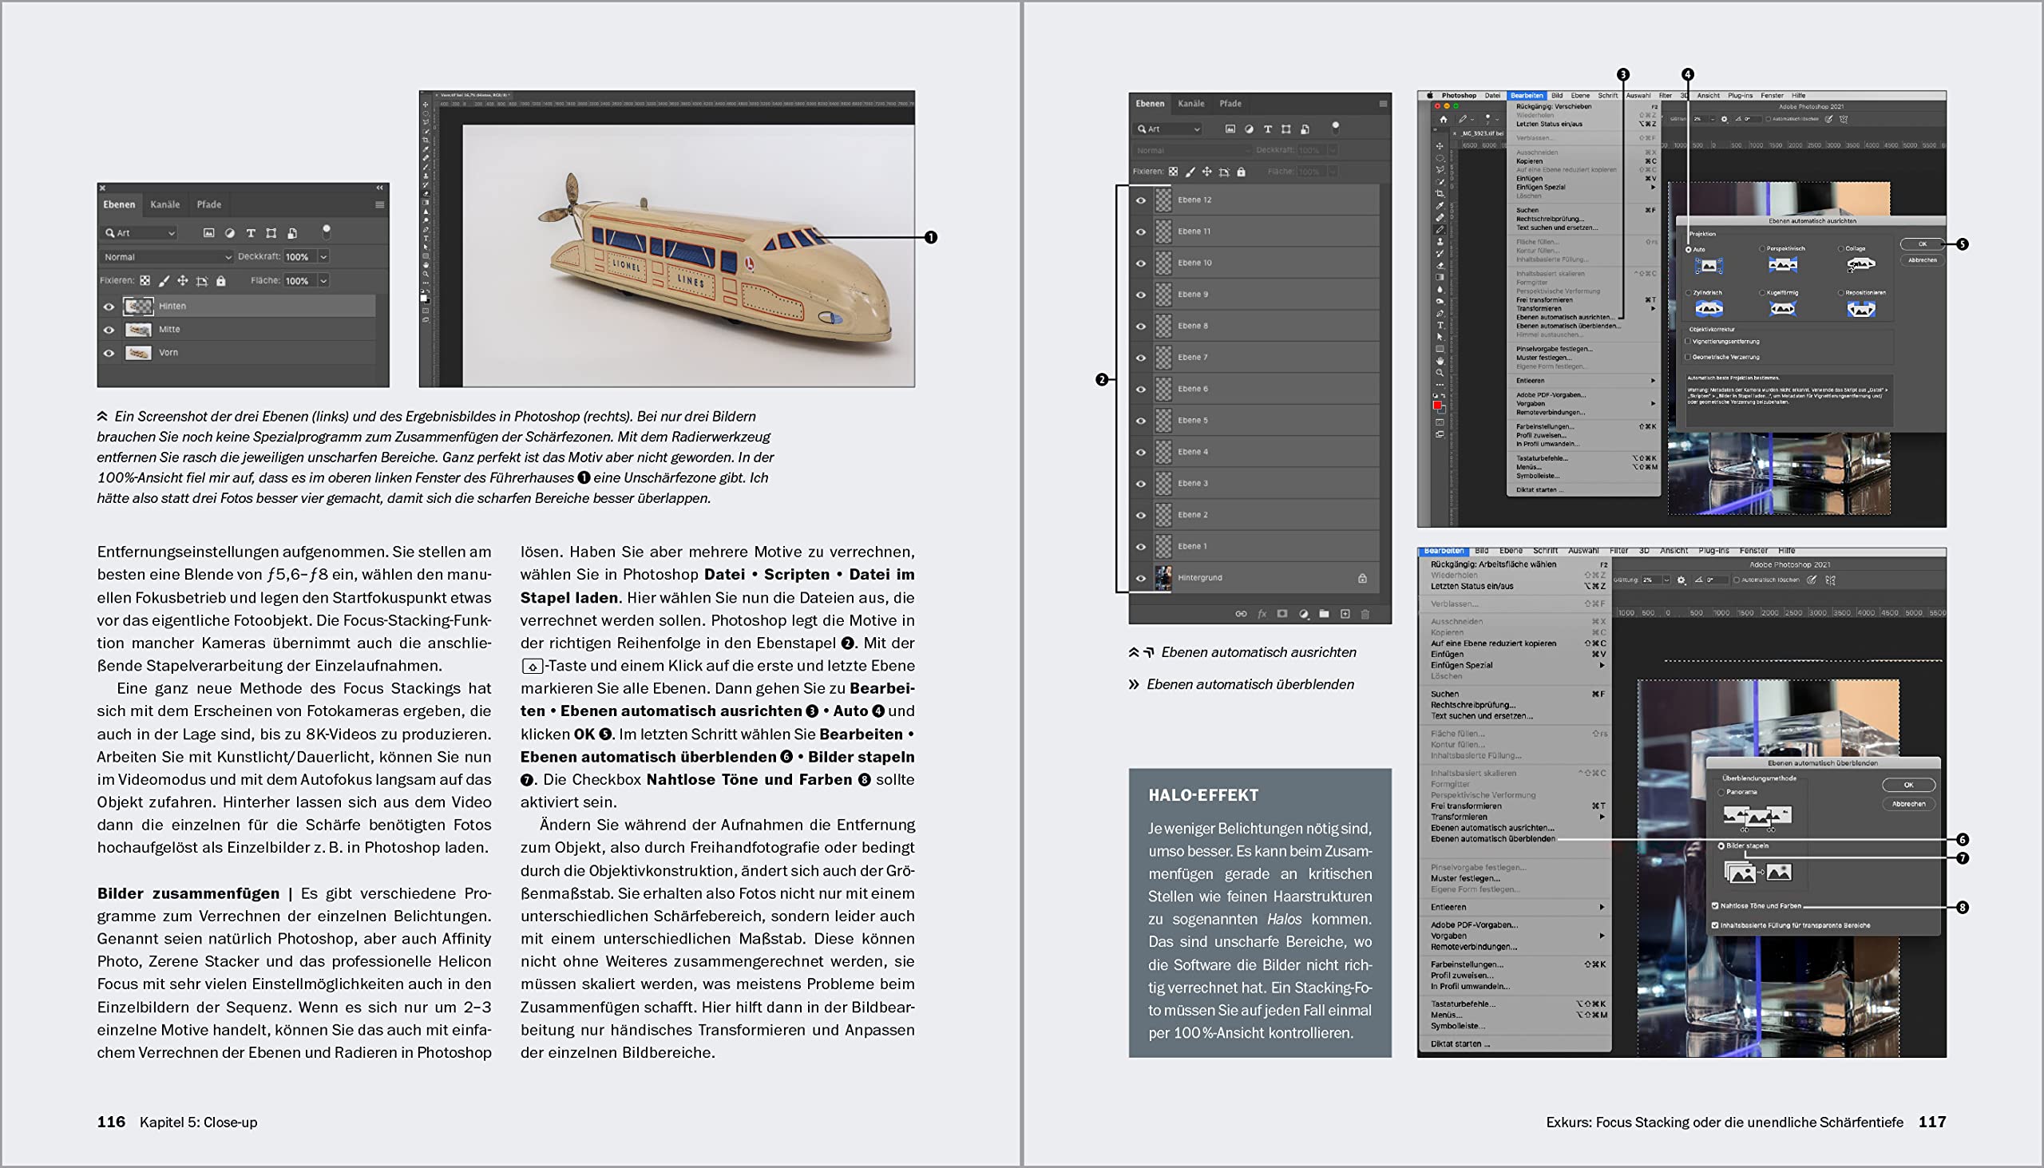Viewport: 2044px width, 1168px height.
Task: Open Photoshop menu in the auto-align screenshot menu bar
Action: tap(1460, 96)
